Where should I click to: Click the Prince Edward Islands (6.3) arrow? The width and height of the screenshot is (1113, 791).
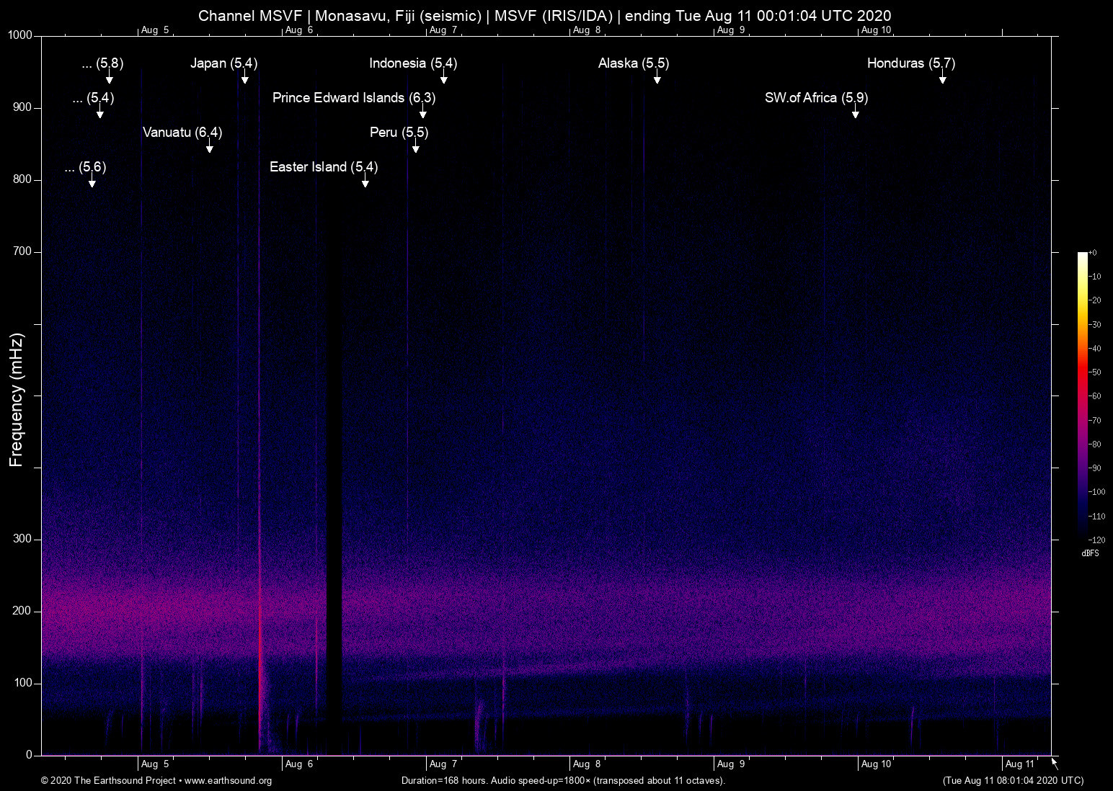(424, 114)
